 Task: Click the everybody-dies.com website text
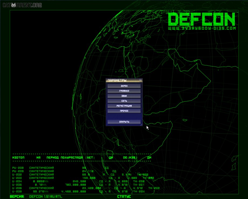(202, 28)
